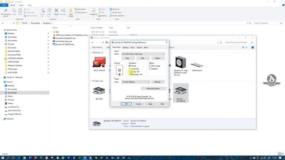
Task: Choose the Portrait 180° orientation
Action: click(x=130, y=72)
